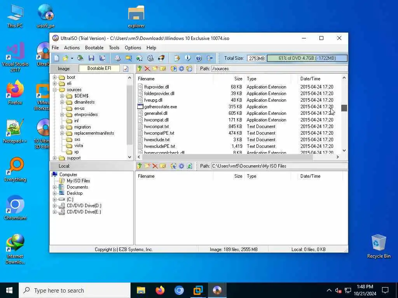The height and width of the screenshot is (298, 398).
Task: Click the image file list horizontal scrollbar
Action: point(227,157)
